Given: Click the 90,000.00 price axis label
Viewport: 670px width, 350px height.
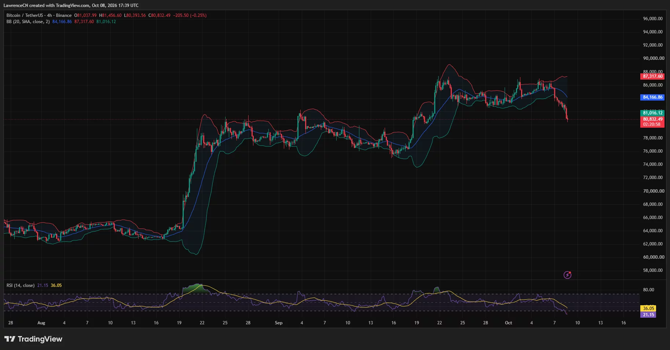Looking at the screenshot, I should click(653, 58).
